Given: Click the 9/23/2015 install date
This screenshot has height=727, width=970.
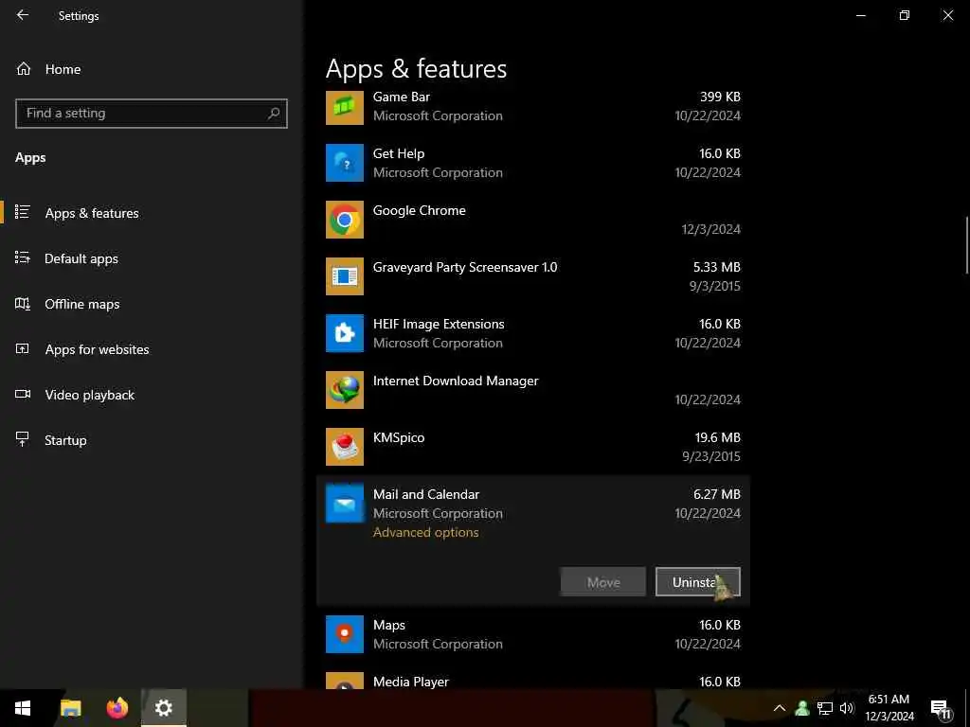Looking at the screenshot, I should pos(711,456).
